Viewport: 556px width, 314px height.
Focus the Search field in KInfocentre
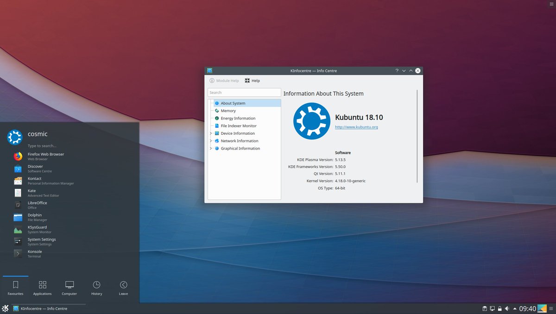pyautogui.click(x=244, y=92)
